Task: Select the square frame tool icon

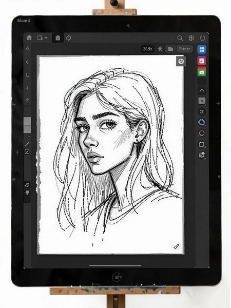Action: (202, 144)
